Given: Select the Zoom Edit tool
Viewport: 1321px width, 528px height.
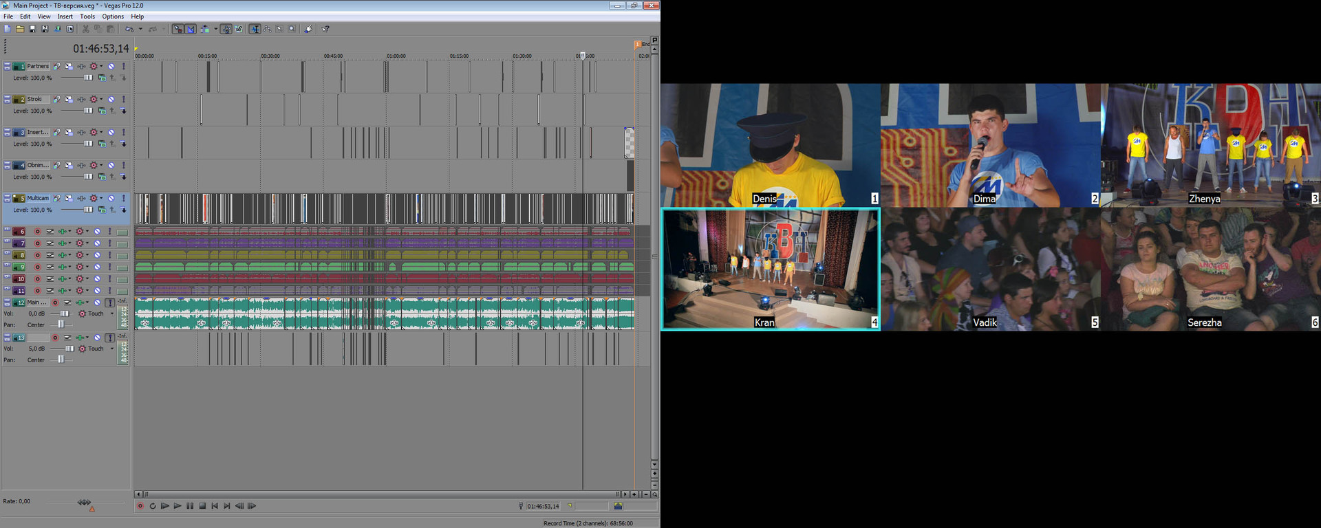Looking at the screenshot, I should coord(292,29).
